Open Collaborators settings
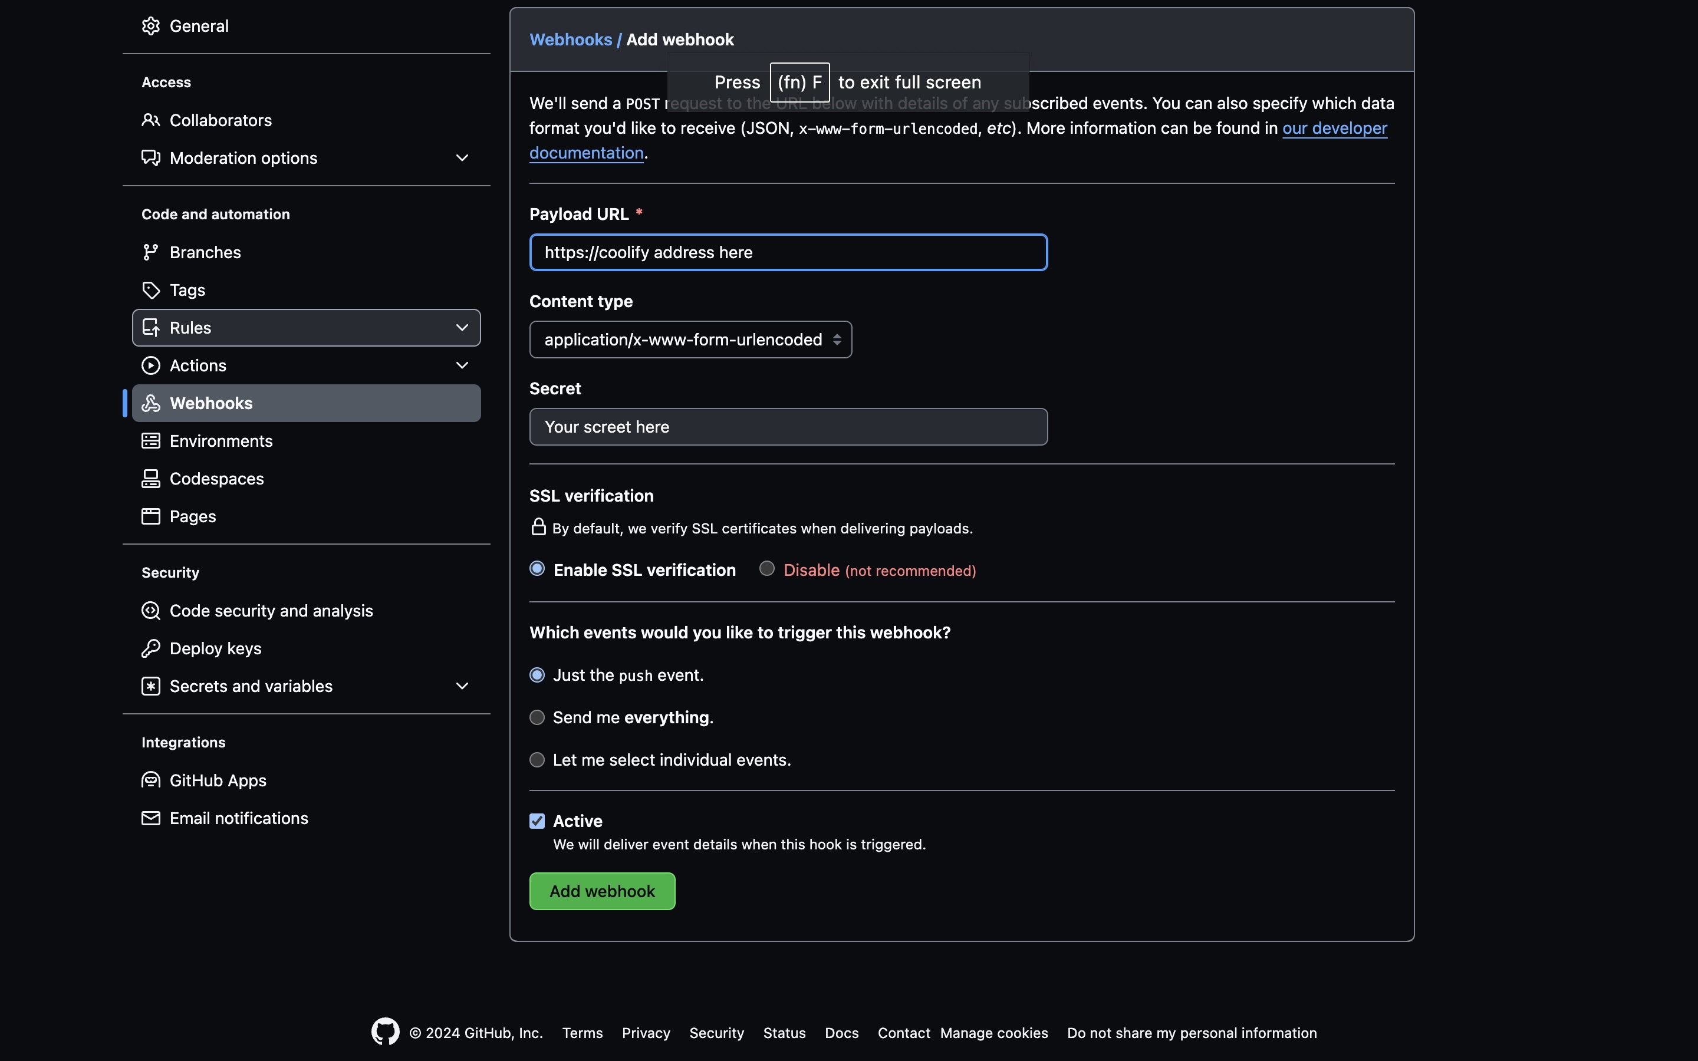 [x=306, y=120]
